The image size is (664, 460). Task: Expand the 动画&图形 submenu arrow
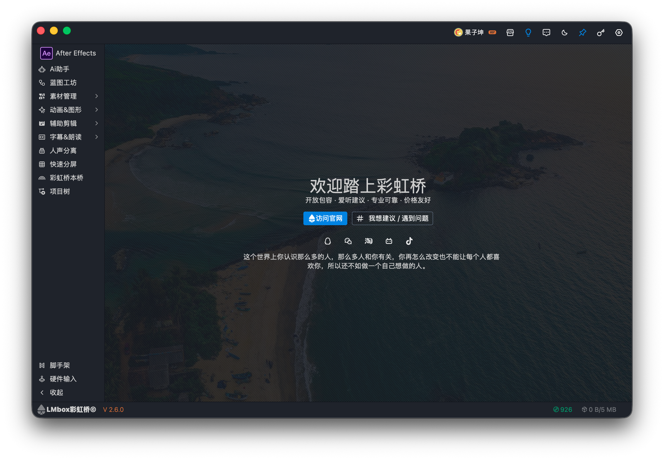(x=96, y=110)
